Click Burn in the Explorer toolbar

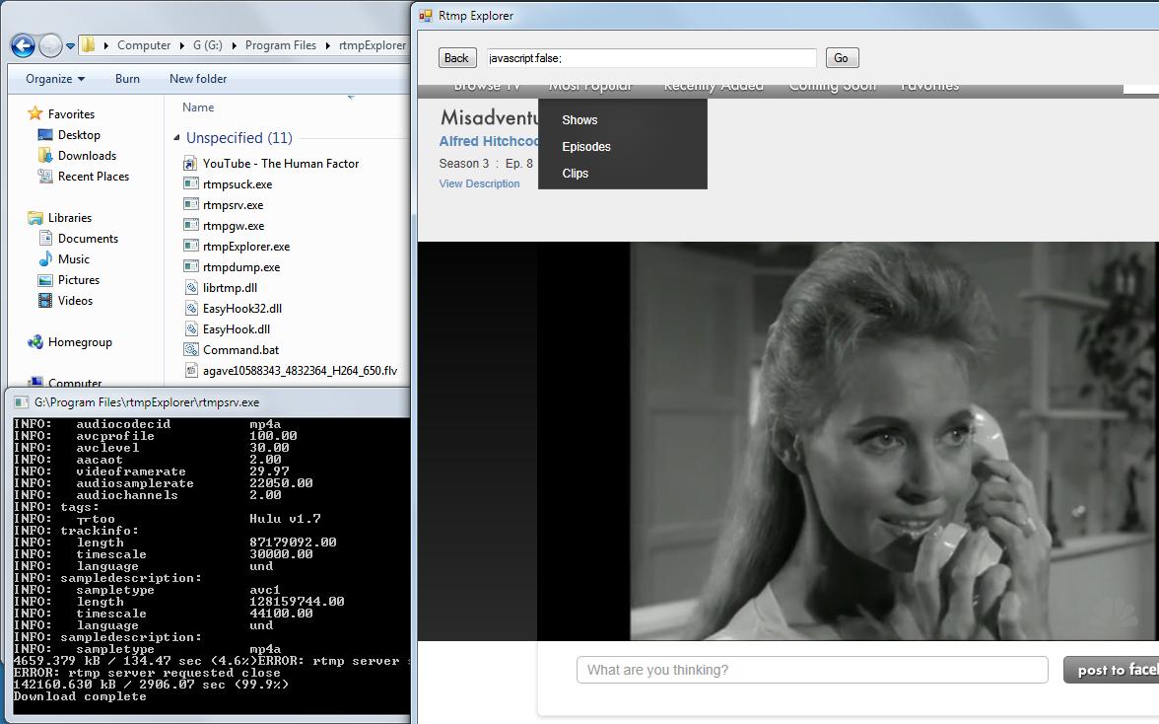point(127,78)
